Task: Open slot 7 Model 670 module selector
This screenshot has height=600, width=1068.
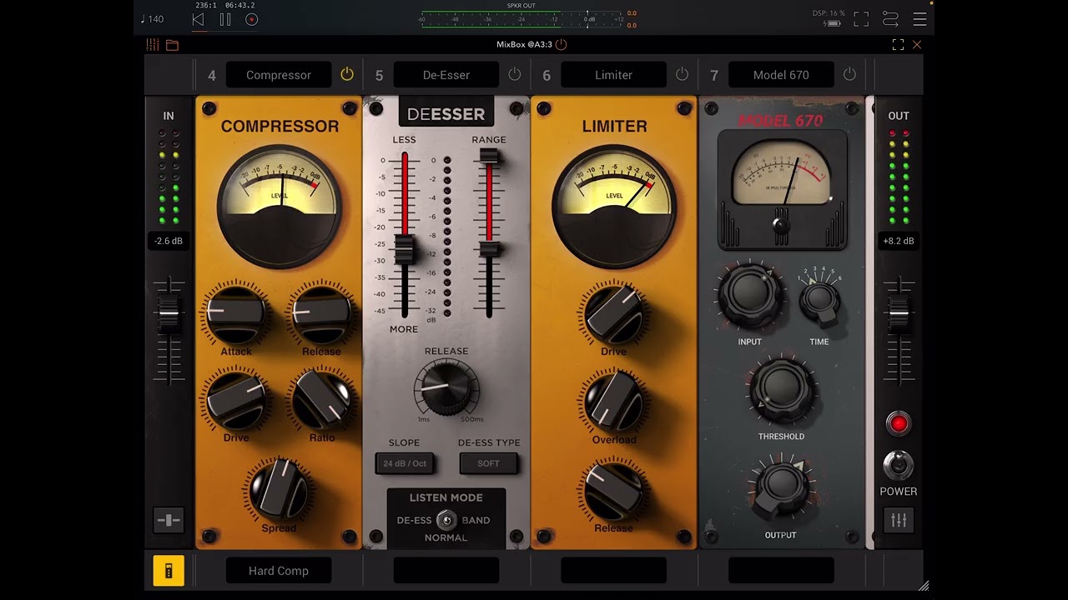Action: click(781, 75)
